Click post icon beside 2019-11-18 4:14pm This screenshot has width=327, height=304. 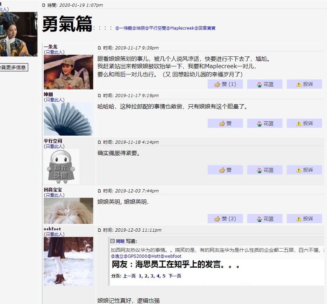(99, 142)
